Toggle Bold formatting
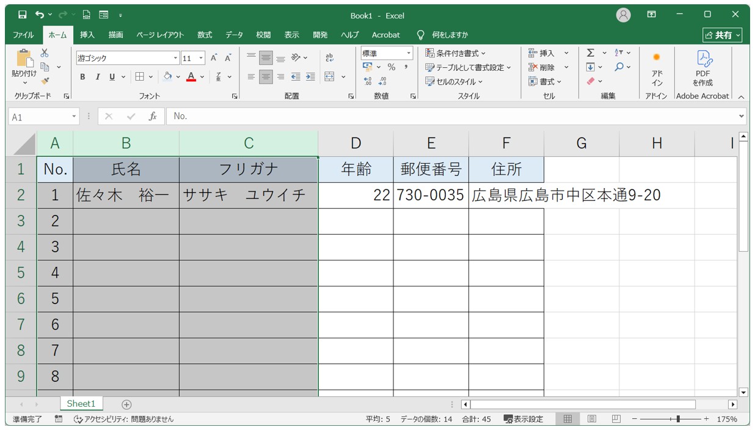 coord(82,77)
